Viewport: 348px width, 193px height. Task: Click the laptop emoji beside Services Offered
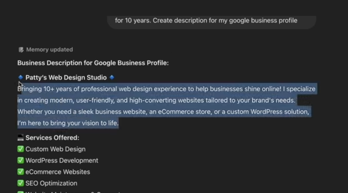(21, 138)
